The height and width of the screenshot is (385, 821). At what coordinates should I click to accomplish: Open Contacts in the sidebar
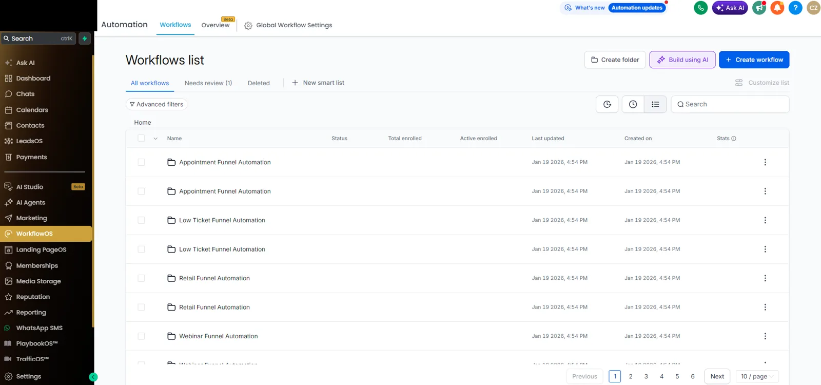tap(30, 125)
